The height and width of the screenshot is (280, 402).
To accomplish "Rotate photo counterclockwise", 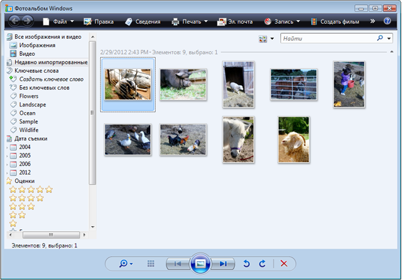I will [x=247, y=264].
